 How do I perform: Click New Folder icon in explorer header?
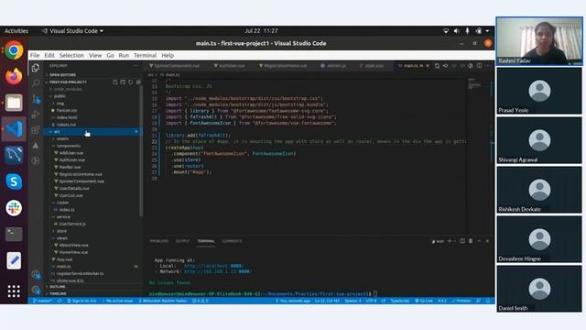[x=123, y=82]
